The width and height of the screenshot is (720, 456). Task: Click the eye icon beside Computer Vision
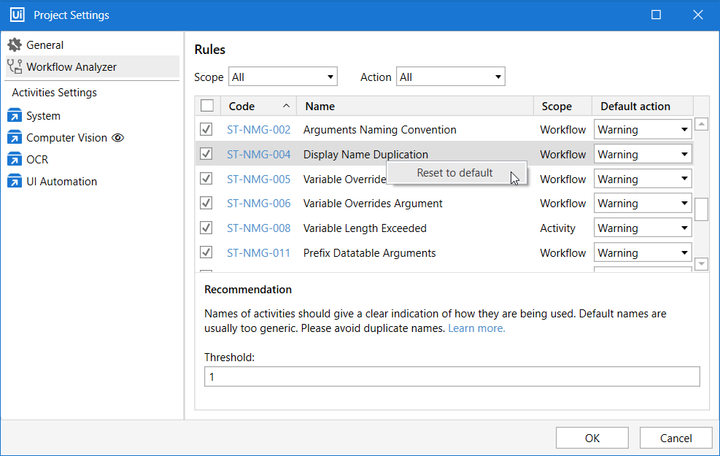click(118, 138)
